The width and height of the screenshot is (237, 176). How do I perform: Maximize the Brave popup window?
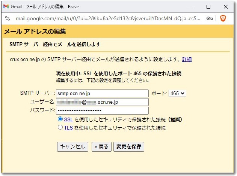click(x=208, y=7)
